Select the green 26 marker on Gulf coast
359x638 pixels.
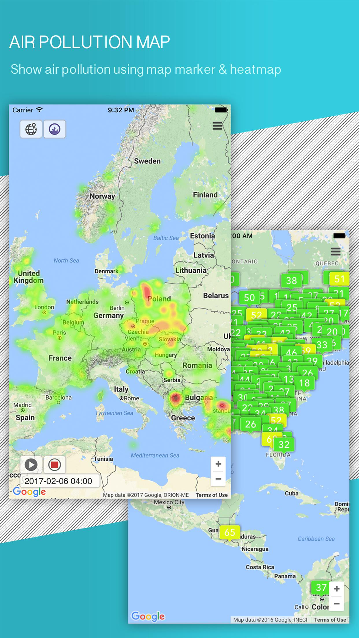pos(250,424)
